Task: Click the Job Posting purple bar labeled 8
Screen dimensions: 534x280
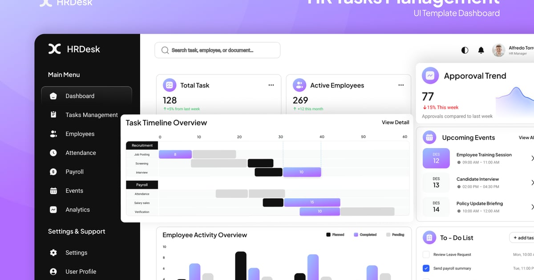Action: (x=175, y=154)
